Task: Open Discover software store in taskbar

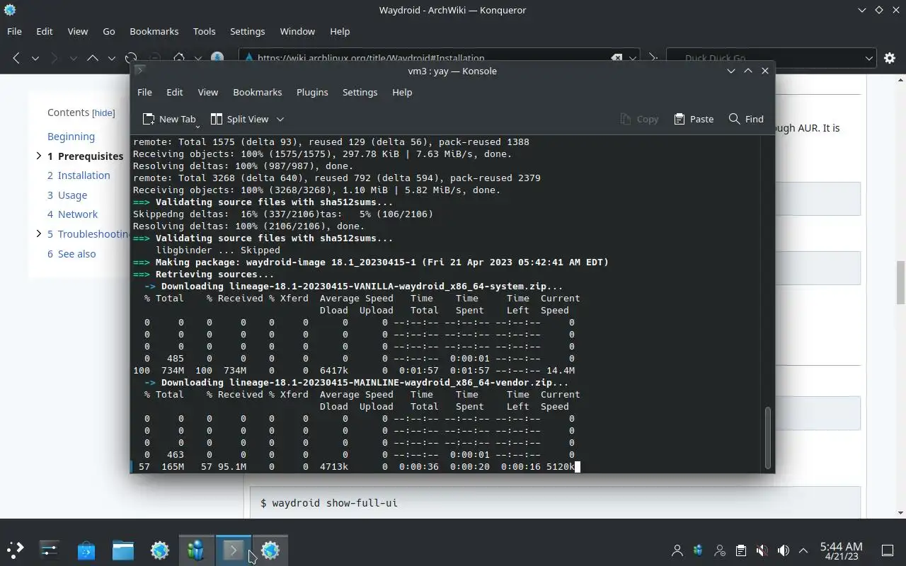Action: point(86,550)
